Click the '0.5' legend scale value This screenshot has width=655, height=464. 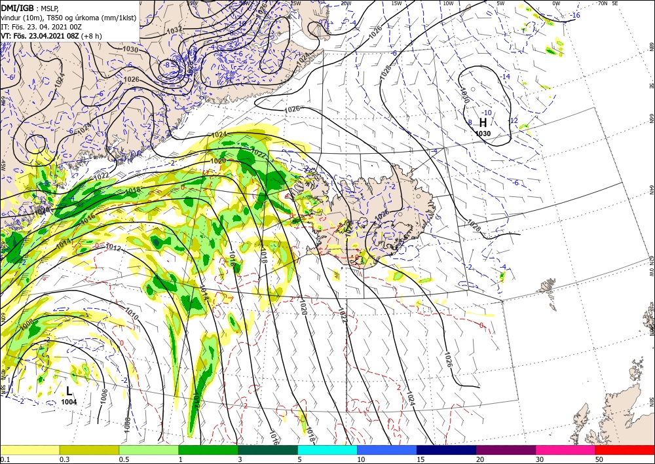point(124,459)
